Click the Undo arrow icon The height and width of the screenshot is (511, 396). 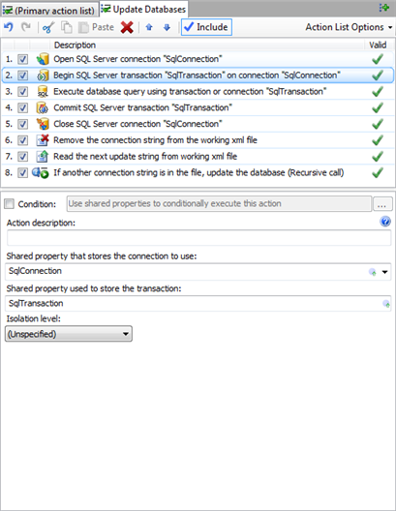coord(9,27)
